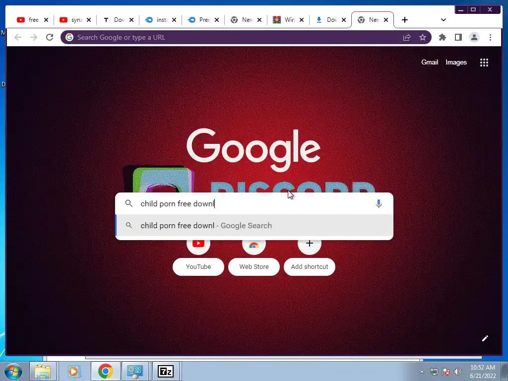Click the YouTube shortcut label
508x381 pixels.
coord(198,266)
